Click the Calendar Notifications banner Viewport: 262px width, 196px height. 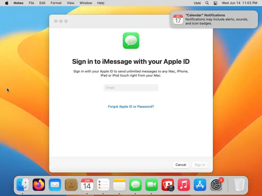click(x=214, y=19)
